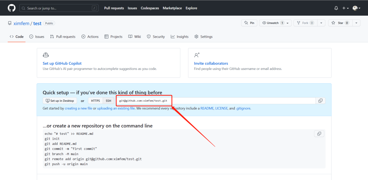Select the Insights tab

180,37
